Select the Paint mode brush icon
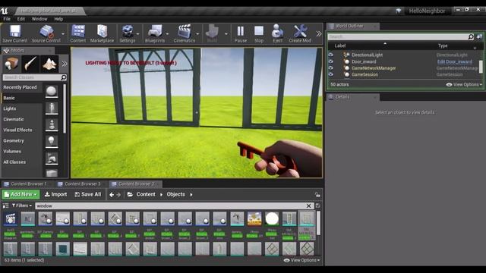 coord(30,64)
